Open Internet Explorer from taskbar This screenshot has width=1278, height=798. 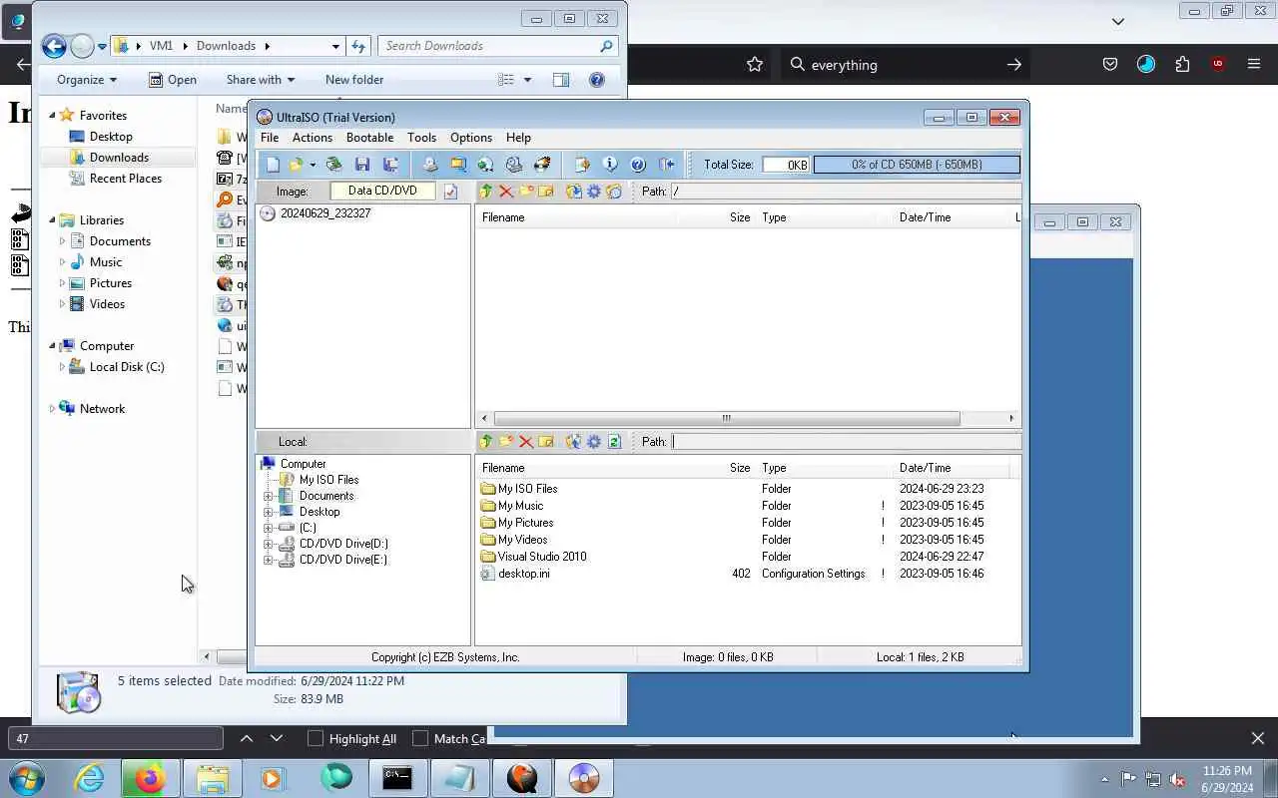(x=89, y=778)
